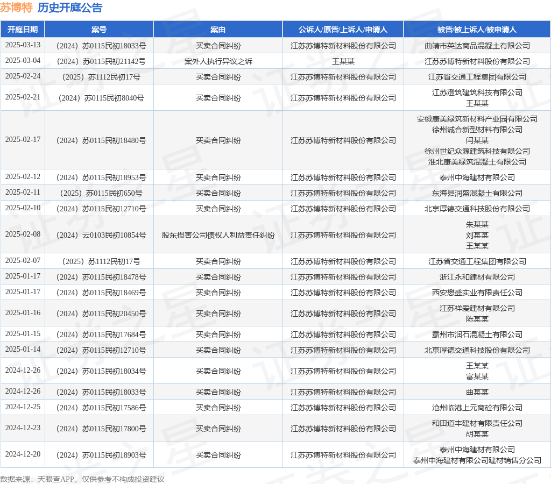The height and width of the screenshot is (484, 551).
Task: Click case number 苏0115民初17586号
Action: (101, 408)
